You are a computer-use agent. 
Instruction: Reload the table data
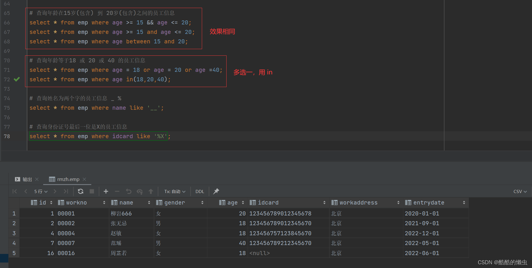(81, 191)
